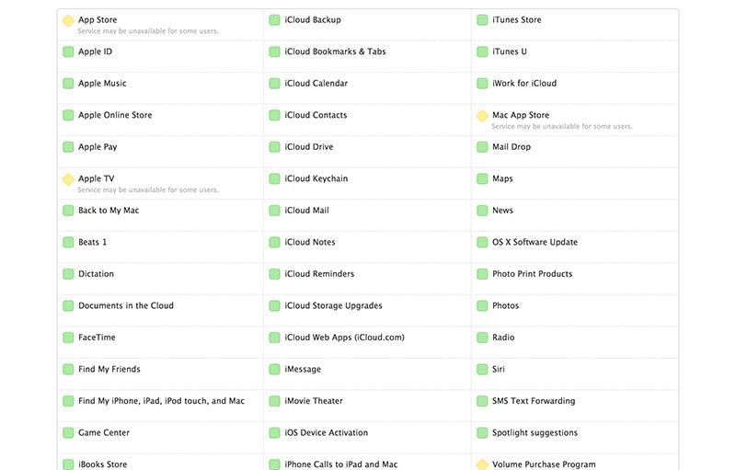Click the Apple TV service name
Viewport: 736px width, 470px height.
[97, 178]
